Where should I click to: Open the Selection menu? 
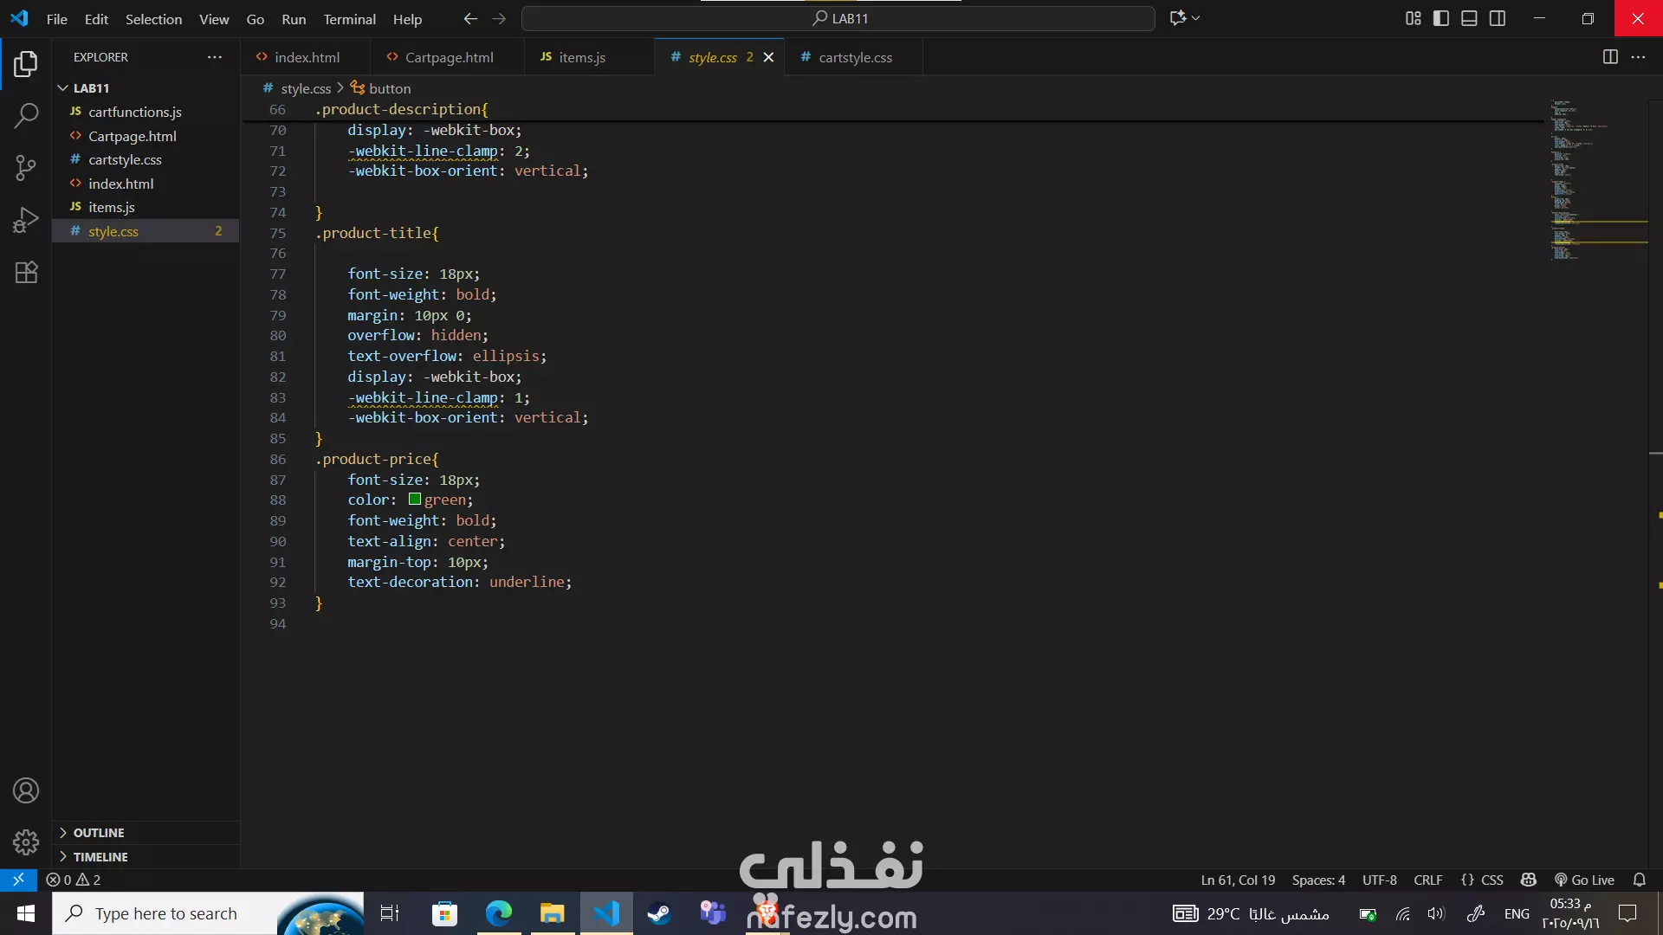coord(153,19)
